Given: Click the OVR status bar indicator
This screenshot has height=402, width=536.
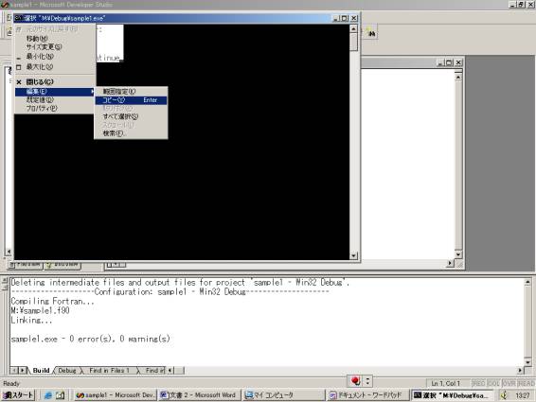Looking at the screenshot, I should (509, 384).
